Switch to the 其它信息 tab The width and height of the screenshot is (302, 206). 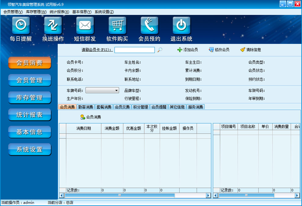177,107
